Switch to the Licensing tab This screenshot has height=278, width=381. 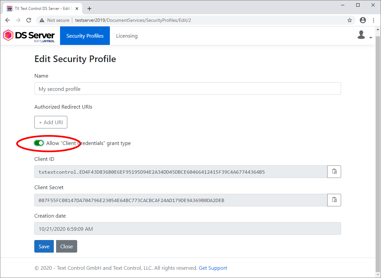click(x=127, y=36)
